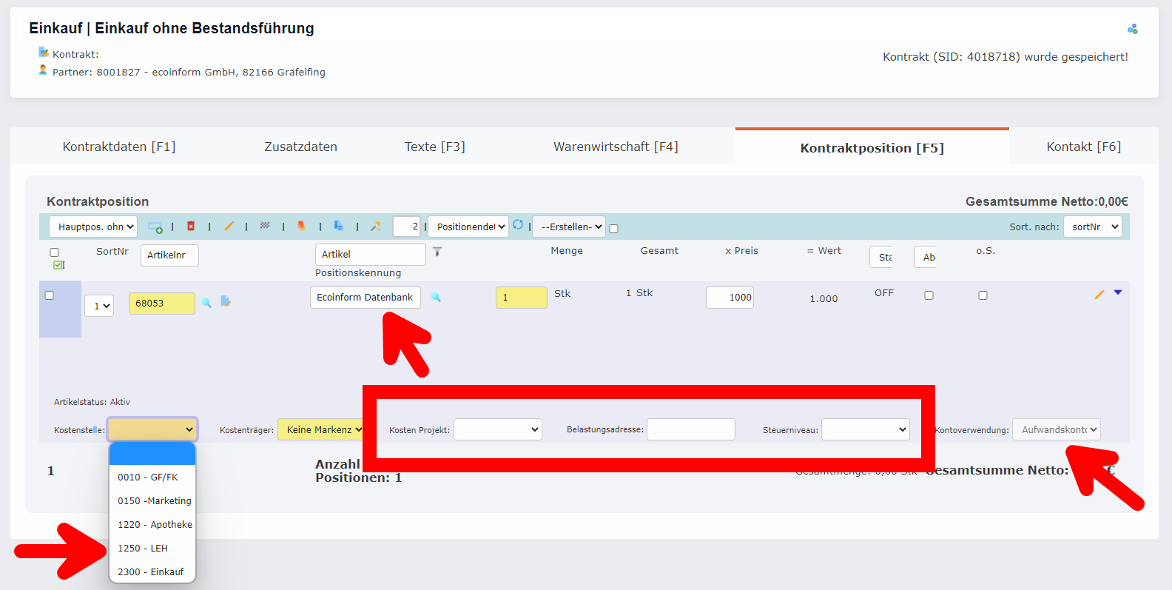Expand row details with blue triangle
The image size is (1172, 590).
coord(1118,292)
